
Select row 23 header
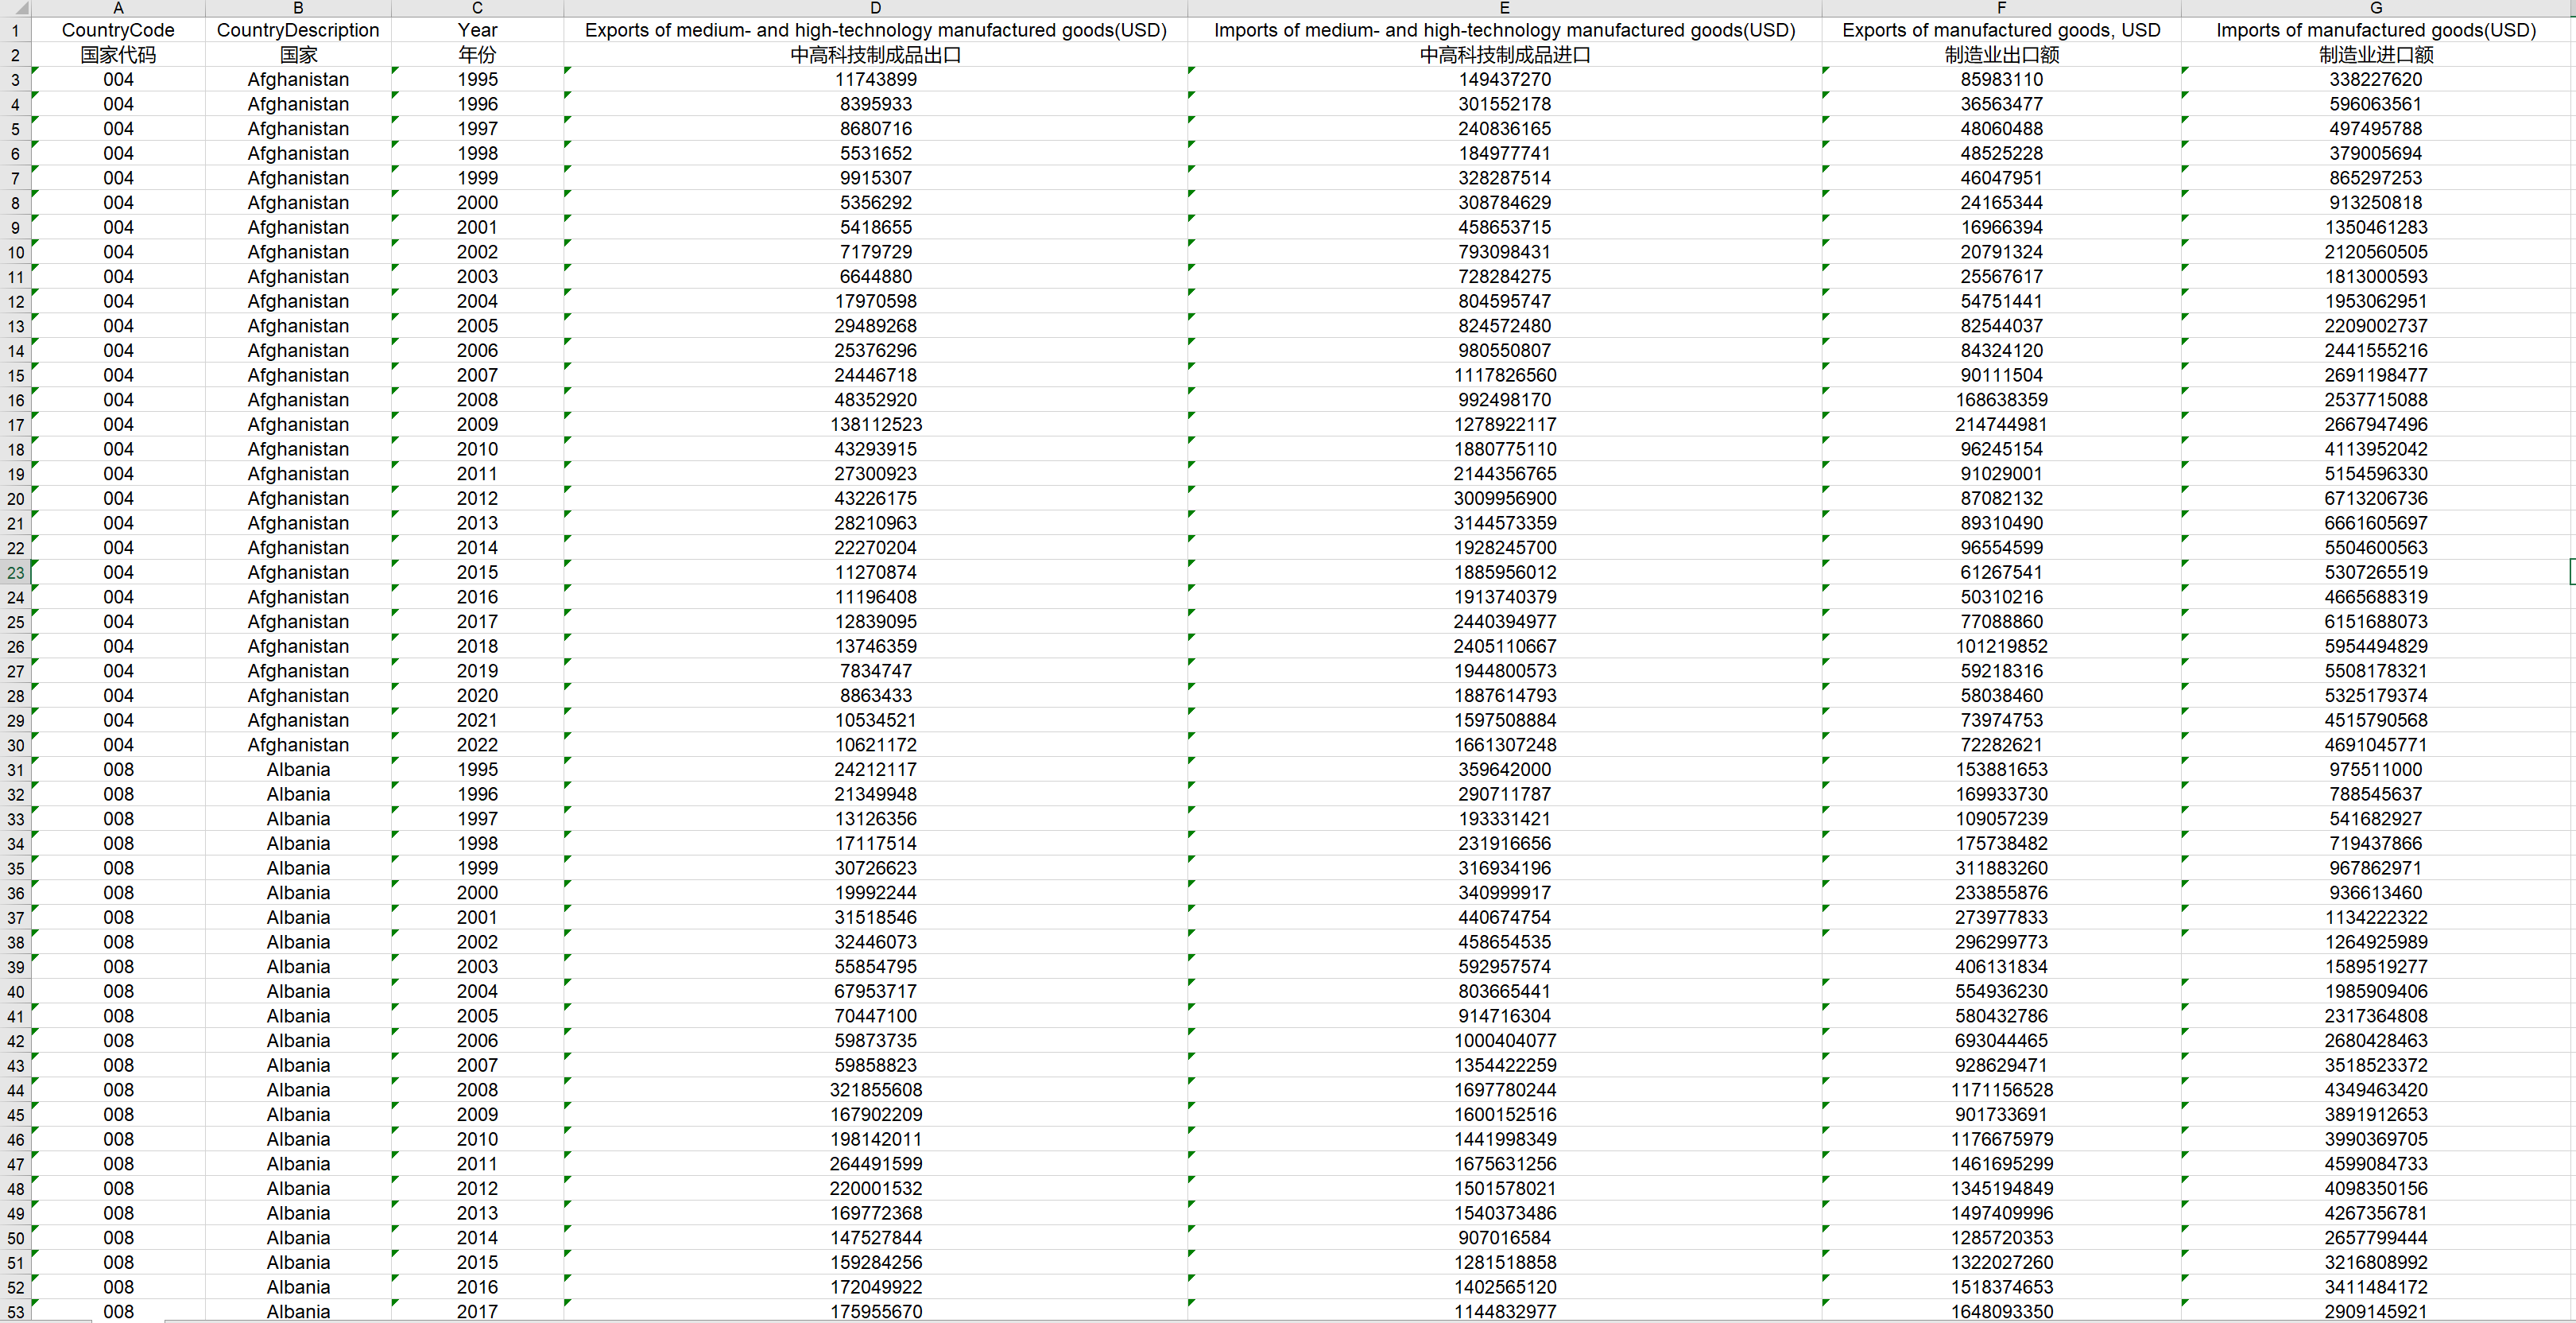point(15,573)
